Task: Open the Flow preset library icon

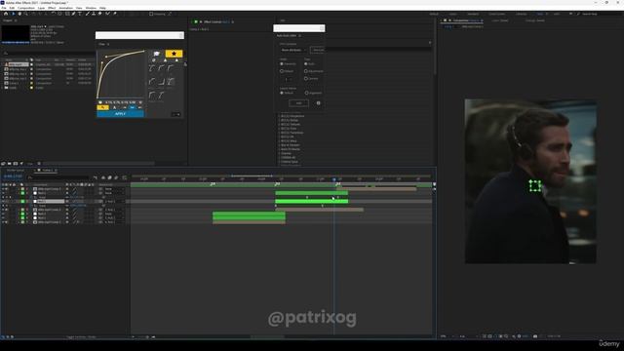Action: 156,54
